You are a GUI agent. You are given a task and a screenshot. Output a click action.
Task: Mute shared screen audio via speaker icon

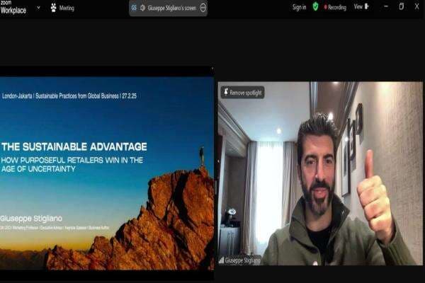point(142,8)
